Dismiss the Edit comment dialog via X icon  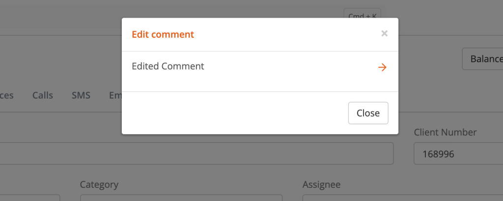pyautogui.click(x=385, y=34)
